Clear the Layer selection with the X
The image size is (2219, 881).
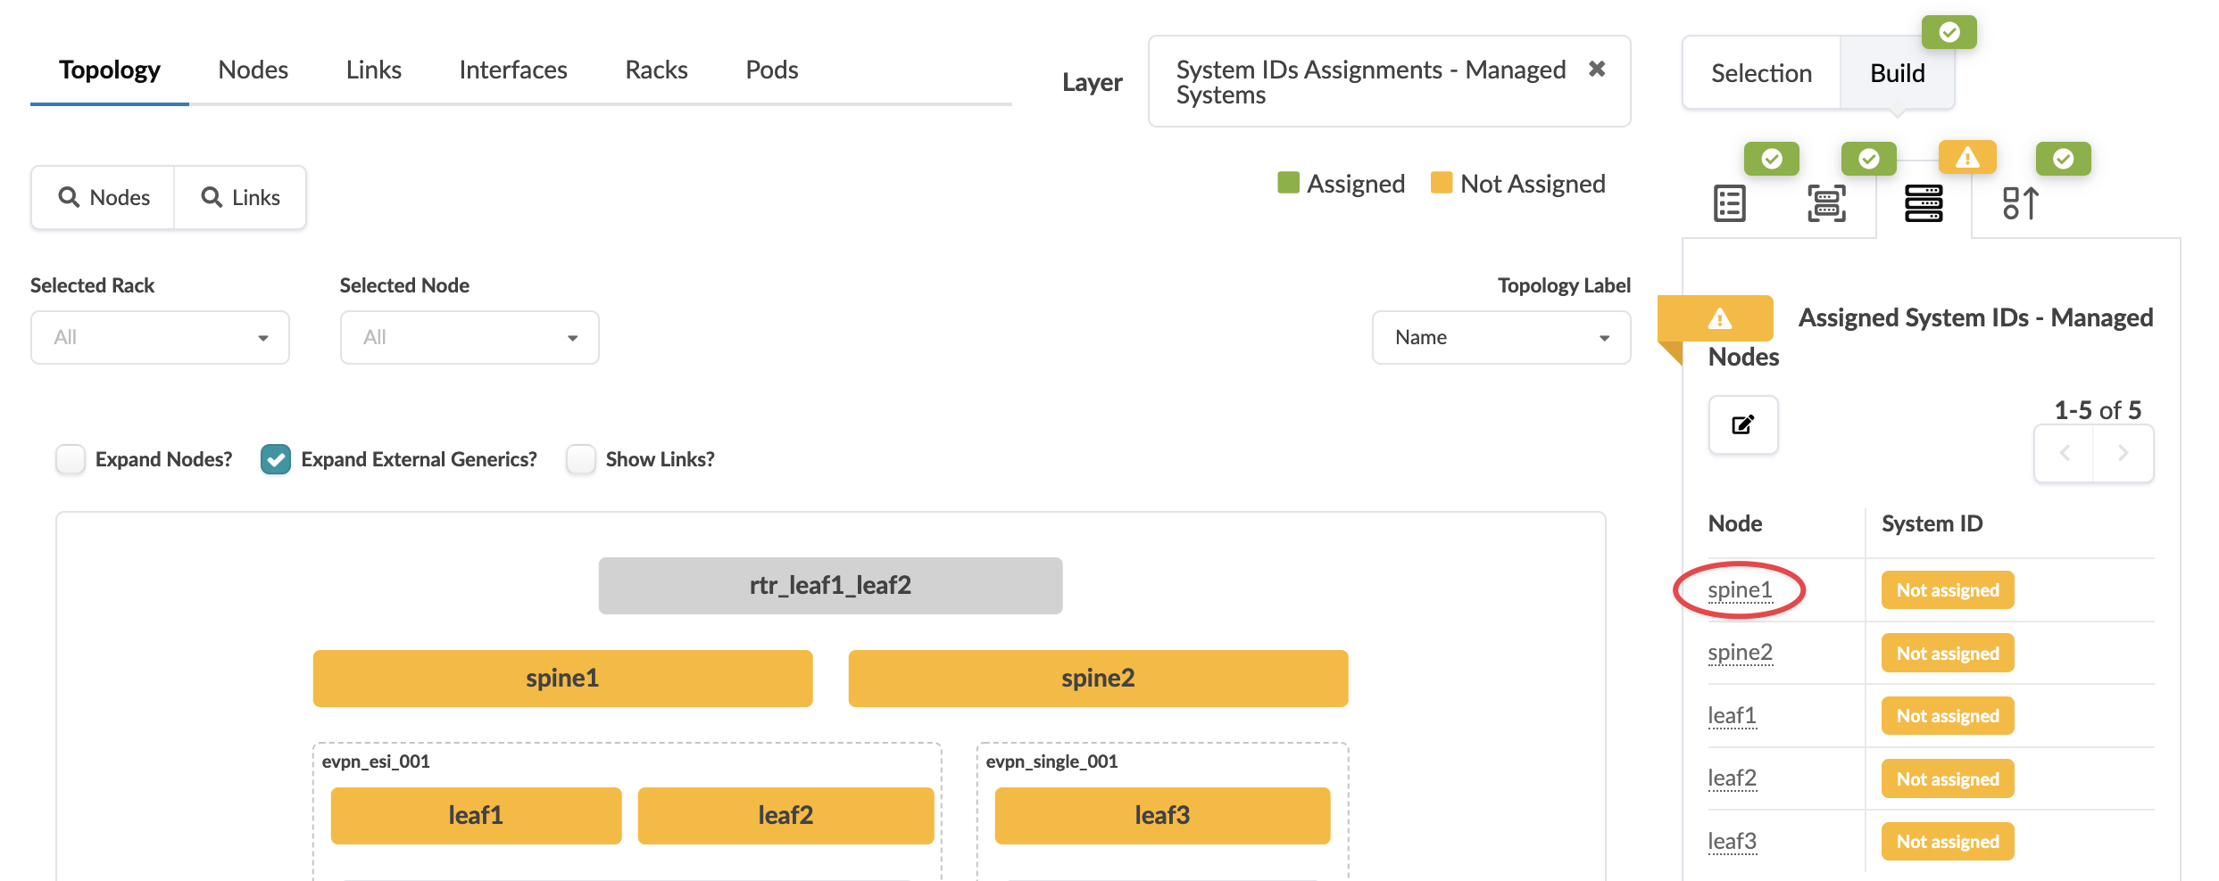point(1597,69)
